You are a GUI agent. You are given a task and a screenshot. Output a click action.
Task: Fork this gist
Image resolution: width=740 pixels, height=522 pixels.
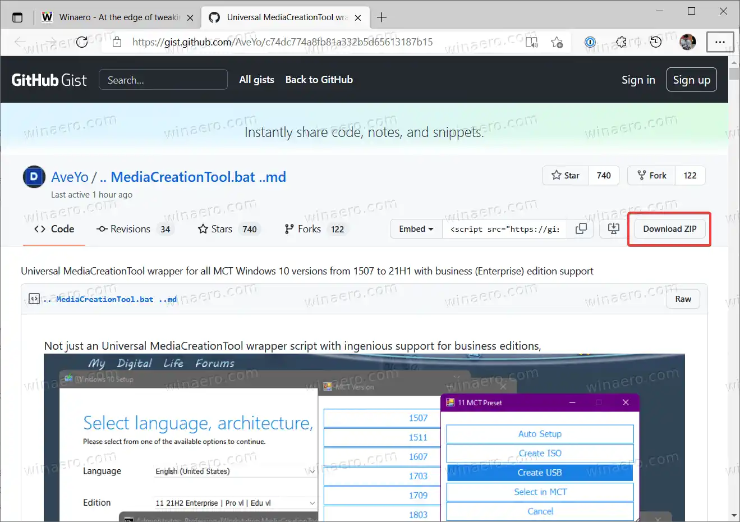(x=652, y=176)
